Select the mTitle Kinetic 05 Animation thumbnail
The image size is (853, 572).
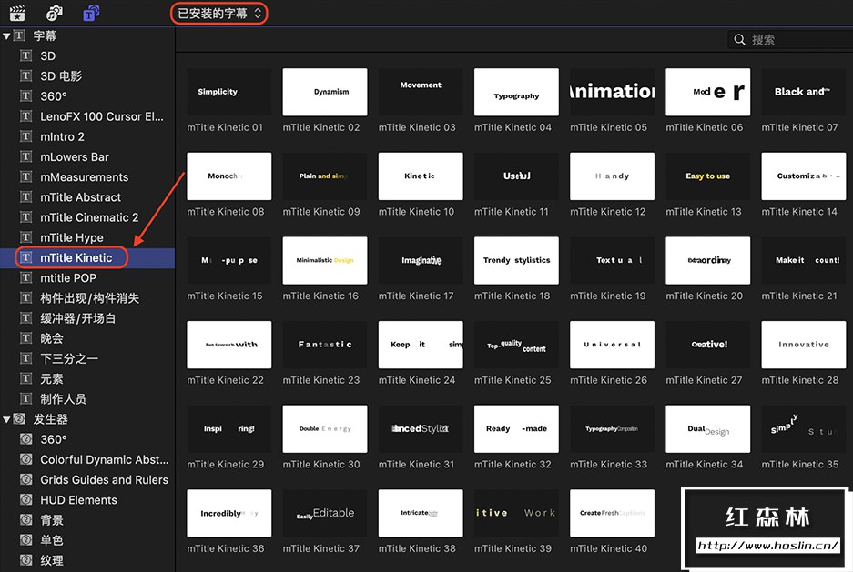pos(612,92)
